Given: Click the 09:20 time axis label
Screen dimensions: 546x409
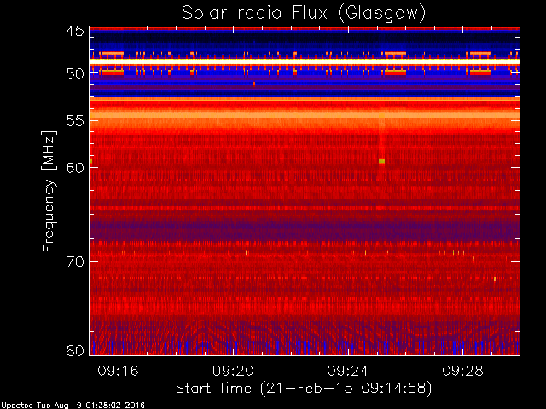Looking at the screenshot, I should (233, 371).
